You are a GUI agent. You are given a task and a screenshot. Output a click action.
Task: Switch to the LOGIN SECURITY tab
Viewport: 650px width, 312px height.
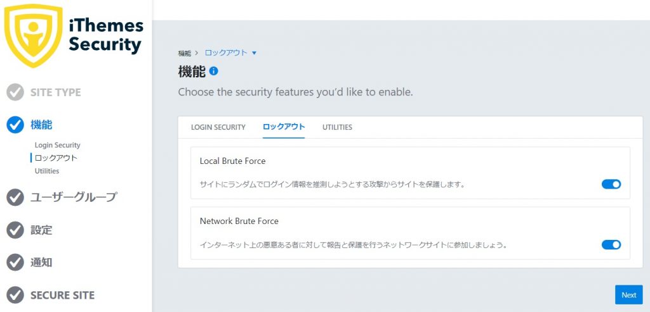218,127
